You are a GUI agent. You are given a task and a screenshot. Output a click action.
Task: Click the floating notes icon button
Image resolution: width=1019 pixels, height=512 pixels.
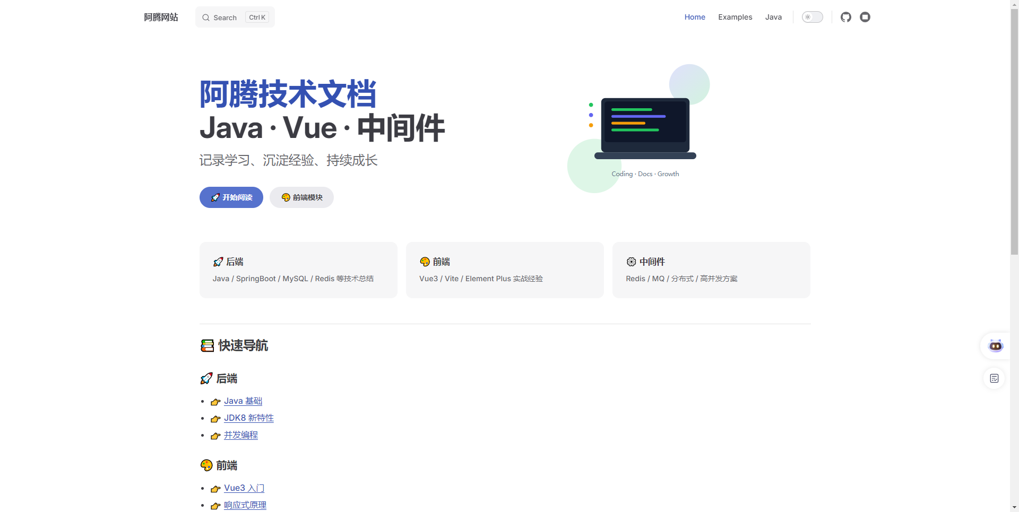point(994,378)
